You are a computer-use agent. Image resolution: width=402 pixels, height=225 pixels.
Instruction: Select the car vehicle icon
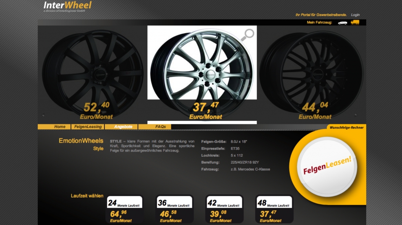(342, 23)
